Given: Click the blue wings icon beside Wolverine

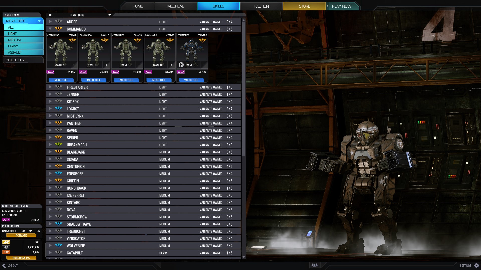Looking at the screenshot, I should (58, 246).
